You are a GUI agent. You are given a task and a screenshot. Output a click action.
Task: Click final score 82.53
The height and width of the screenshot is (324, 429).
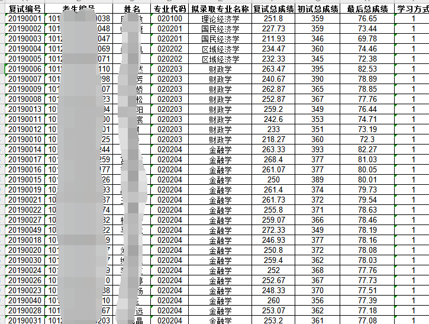click(367, 69)
